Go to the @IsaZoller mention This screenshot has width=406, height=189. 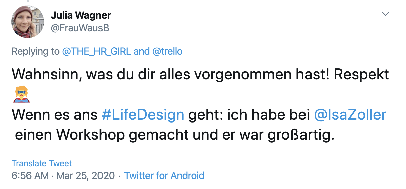click(350, 115)
